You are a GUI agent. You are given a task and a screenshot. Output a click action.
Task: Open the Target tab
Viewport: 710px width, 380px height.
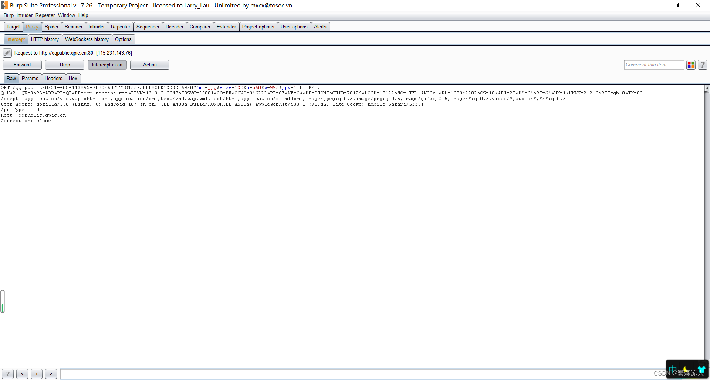(x=13, y=27)
